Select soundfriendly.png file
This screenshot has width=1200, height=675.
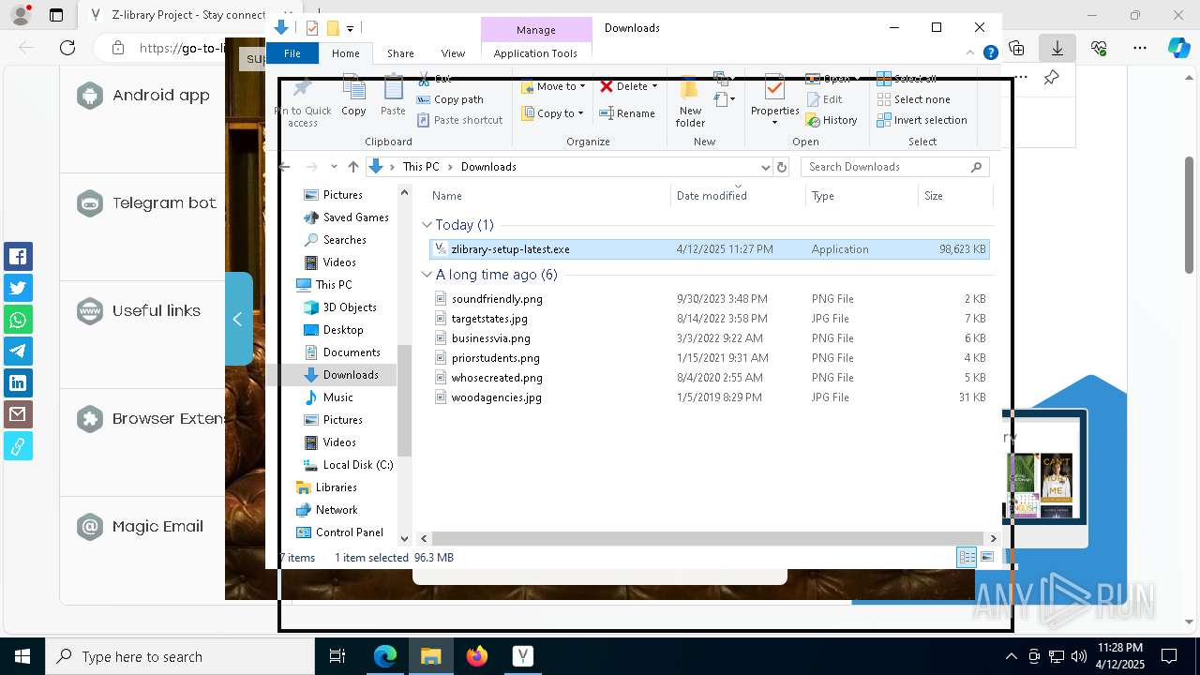tap(709, 299)
